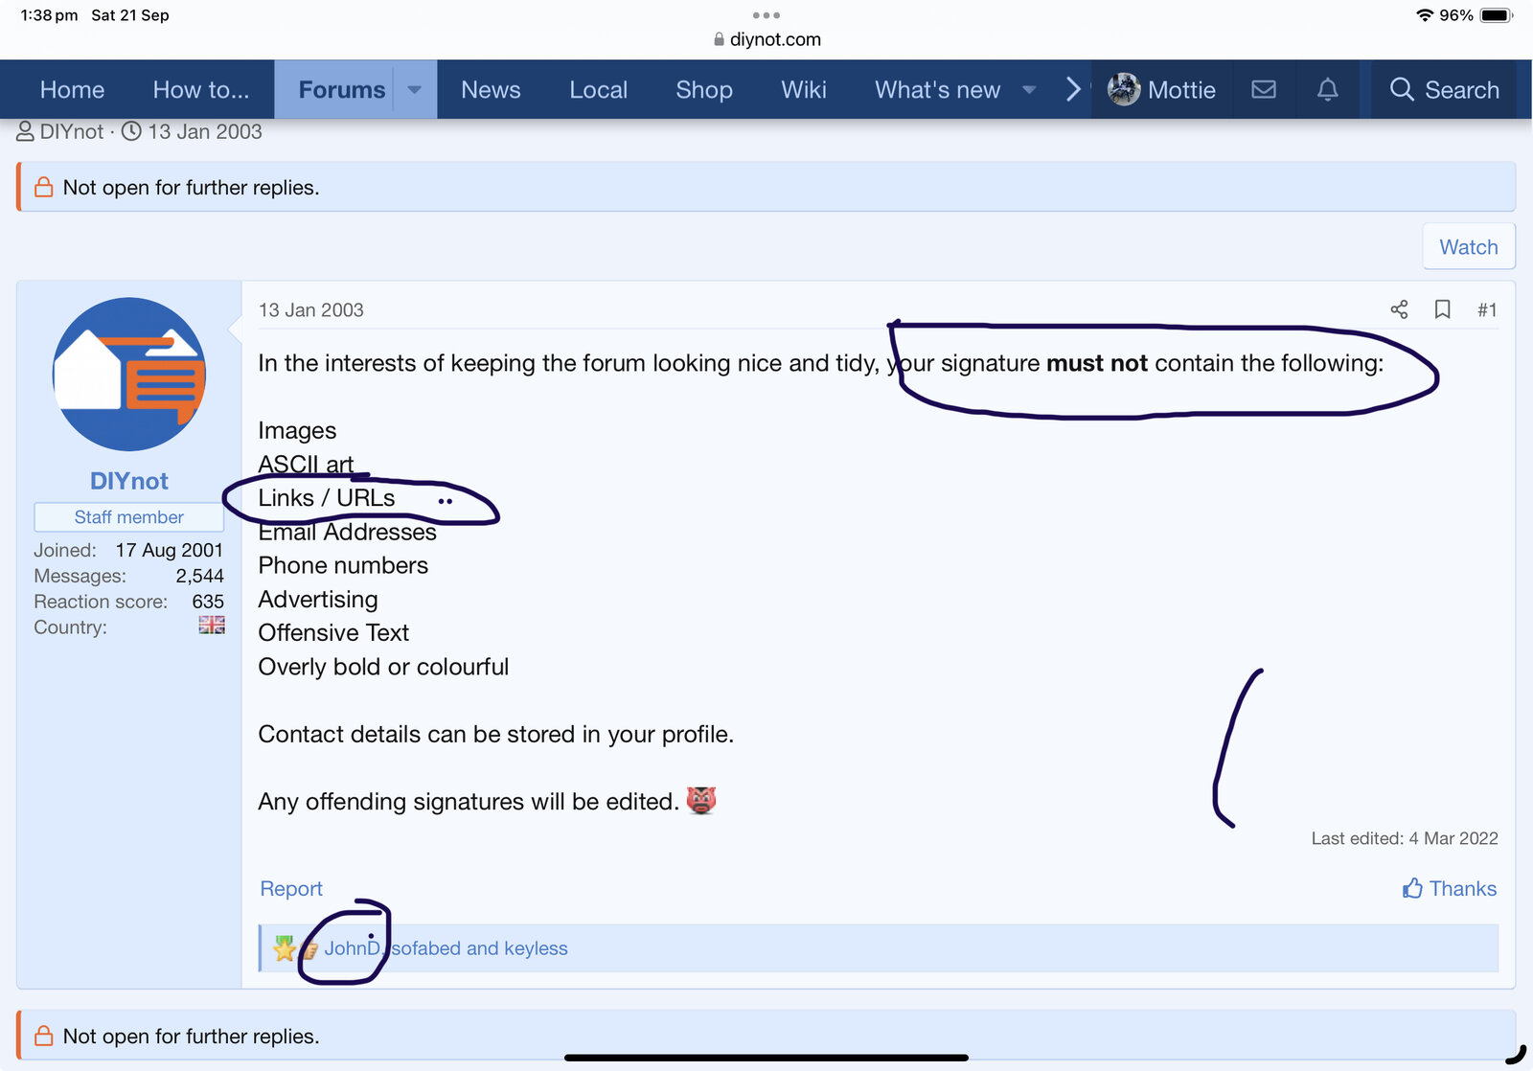1533x1071 pixels.
Task: Click the Thanks thumbs-up button
Action: [x=1449, y=888]
